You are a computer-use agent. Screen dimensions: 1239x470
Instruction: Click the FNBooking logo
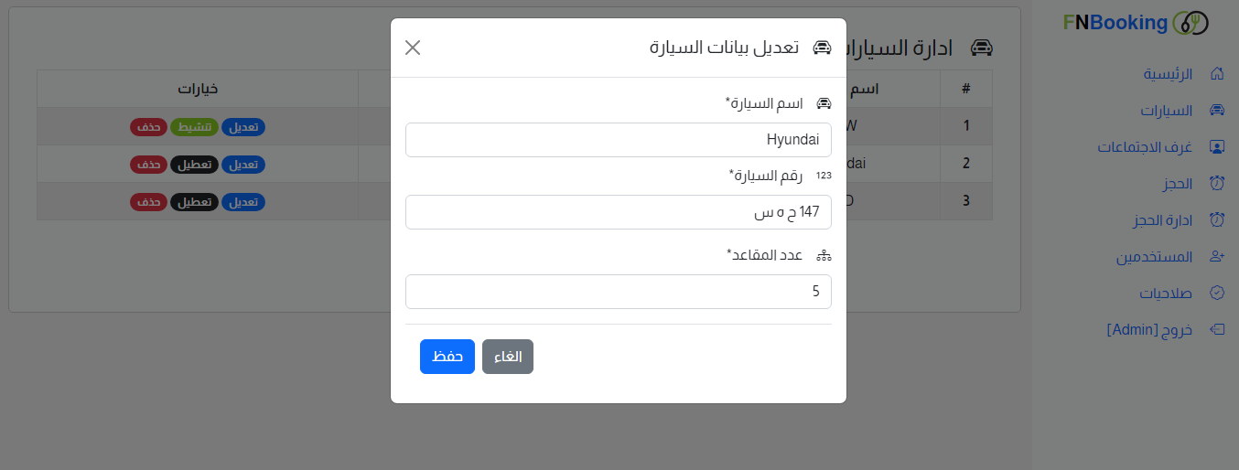point(1136,23)
